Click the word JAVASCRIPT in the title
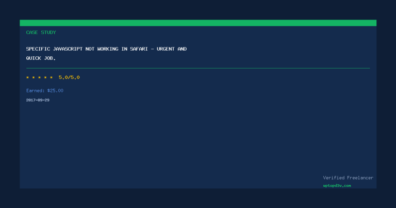The width and height of the screenshot is (396, 208). (68, 49)
